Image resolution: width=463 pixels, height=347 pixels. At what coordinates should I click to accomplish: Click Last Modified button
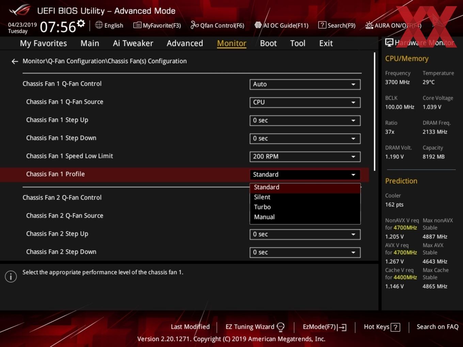pos(190,327)
